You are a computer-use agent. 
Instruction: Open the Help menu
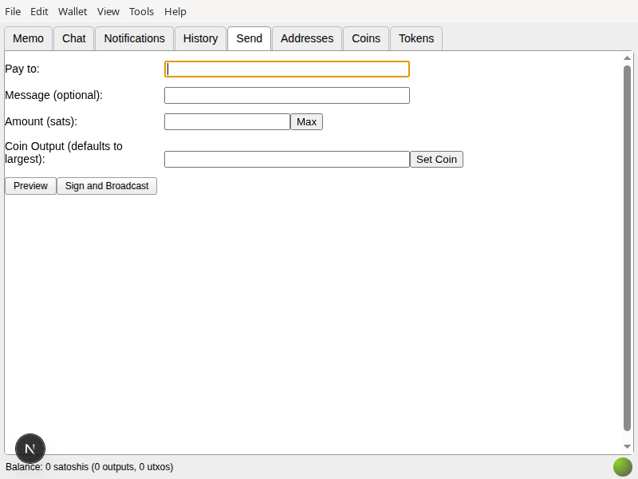coord(175,11)
